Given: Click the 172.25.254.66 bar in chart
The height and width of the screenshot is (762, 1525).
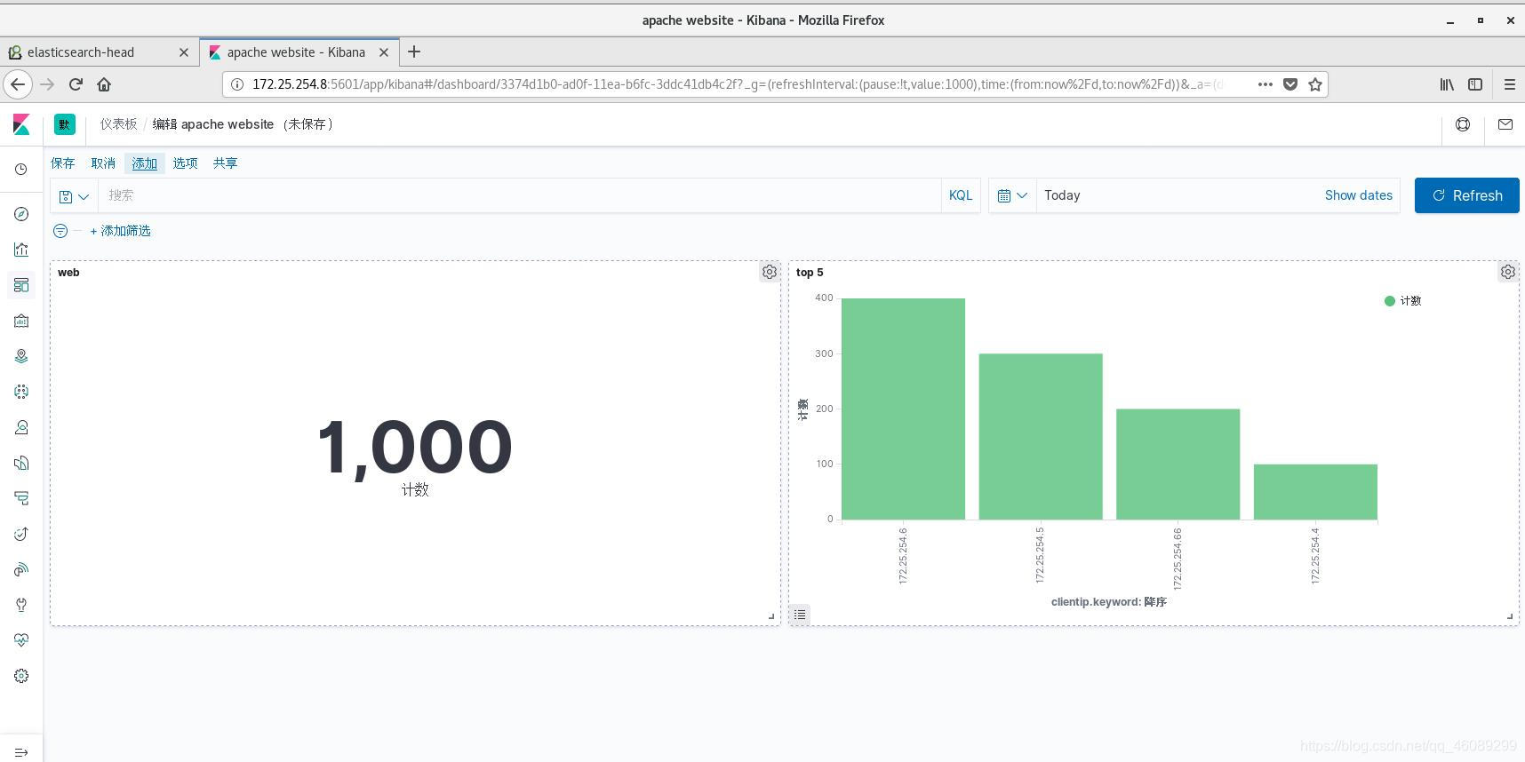Looking at the screenshot, I should coord(1178,464).
